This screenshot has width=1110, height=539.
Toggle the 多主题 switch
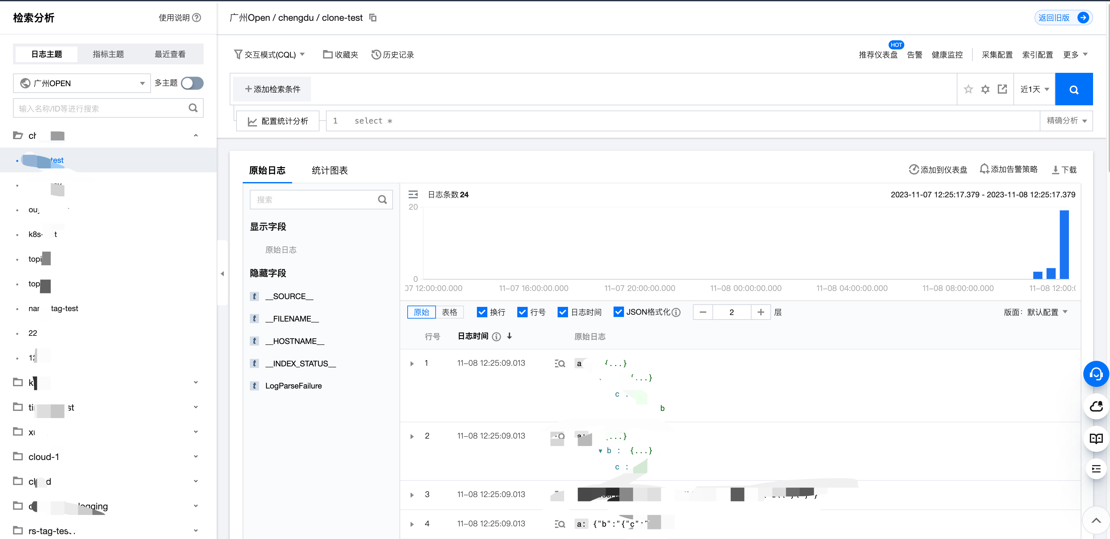[x=192, y=83]
